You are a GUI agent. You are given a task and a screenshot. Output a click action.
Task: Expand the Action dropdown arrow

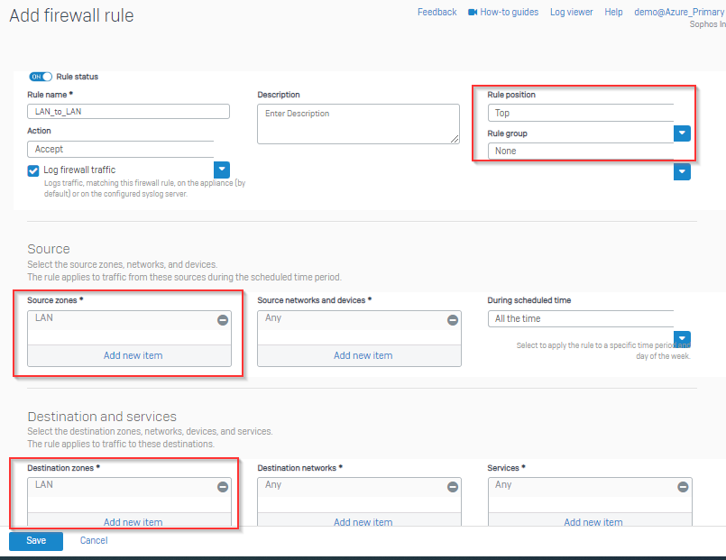(222, 170)
